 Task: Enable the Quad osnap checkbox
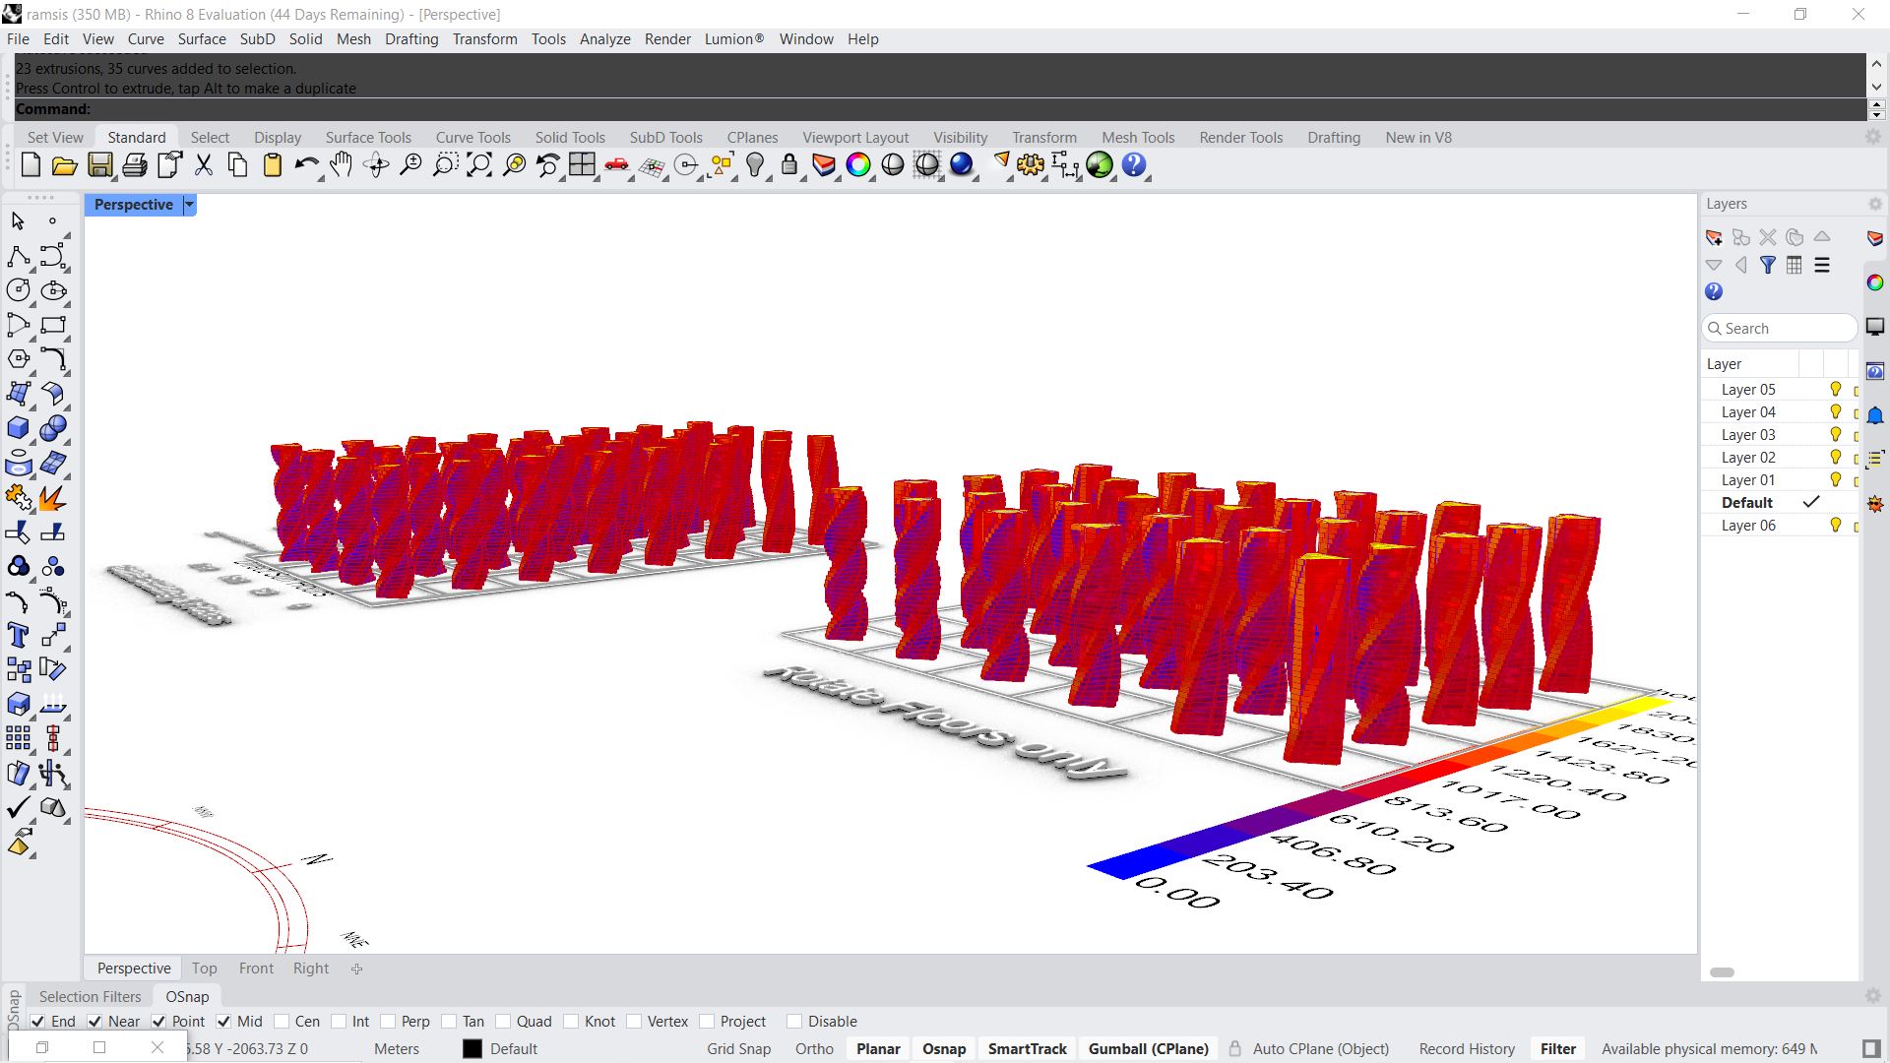point(503,1022)
